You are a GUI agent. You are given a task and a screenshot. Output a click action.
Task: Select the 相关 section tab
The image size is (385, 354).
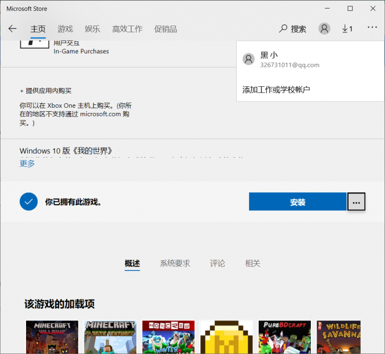(253, 263)
